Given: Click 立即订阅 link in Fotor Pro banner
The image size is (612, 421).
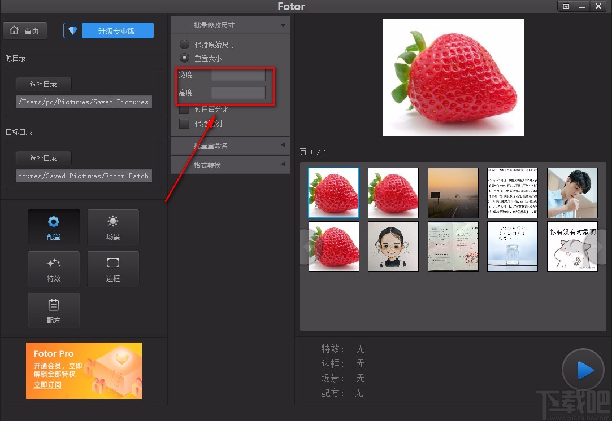Looking at the screenshot, I should click(x=47, y=385).
